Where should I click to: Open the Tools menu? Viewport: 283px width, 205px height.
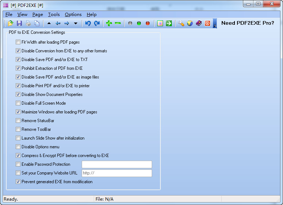coord(54,15)
